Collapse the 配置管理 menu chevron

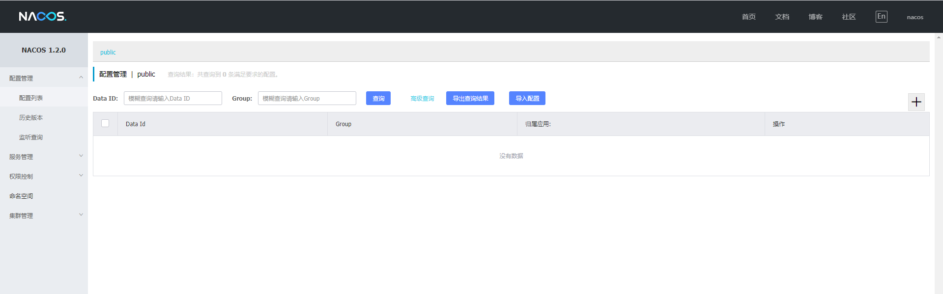coord(81,78)
